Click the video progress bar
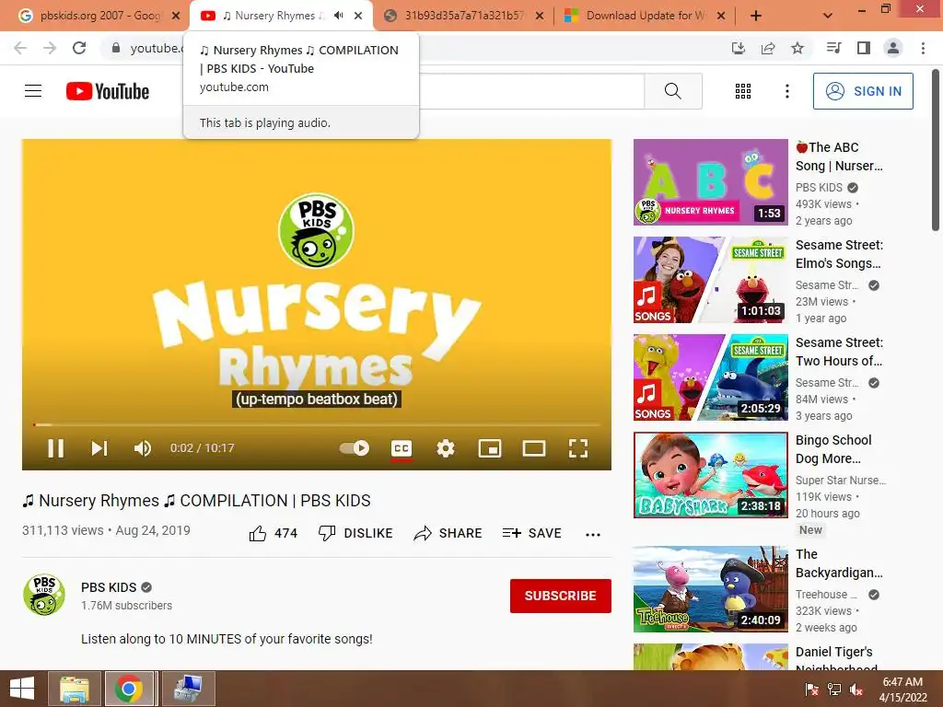 [317, 425]
